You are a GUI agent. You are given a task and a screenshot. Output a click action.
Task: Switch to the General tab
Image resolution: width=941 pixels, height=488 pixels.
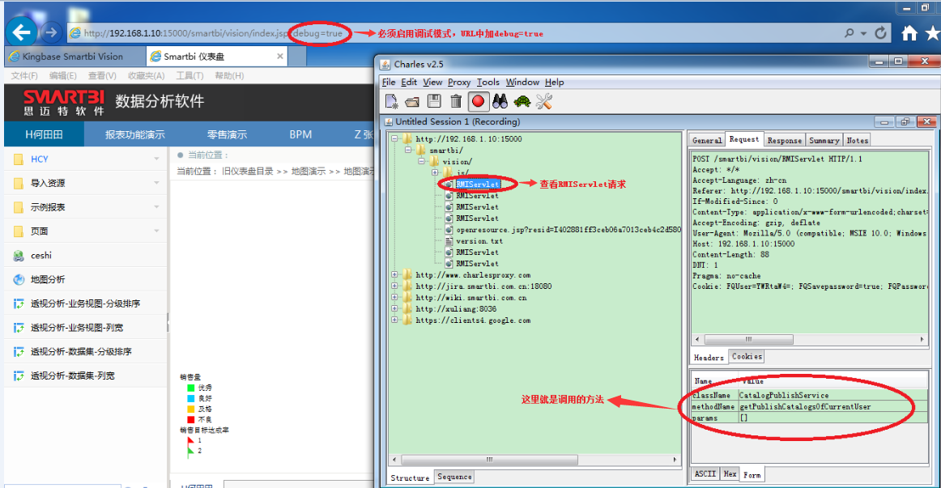707,140
